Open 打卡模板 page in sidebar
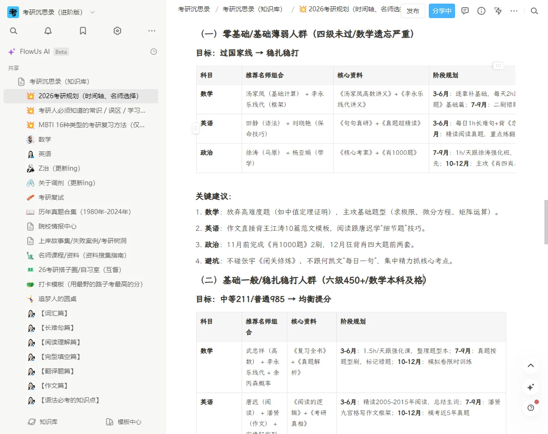 click(81, 284)
